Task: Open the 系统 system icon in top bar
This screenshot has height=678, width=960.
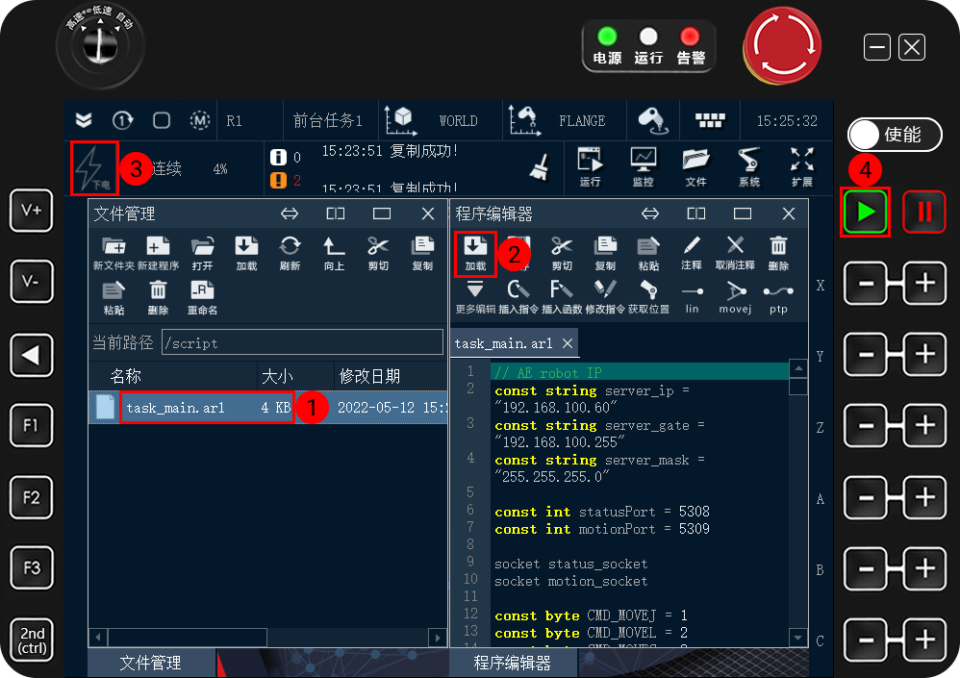Action: tap(751, 161)
